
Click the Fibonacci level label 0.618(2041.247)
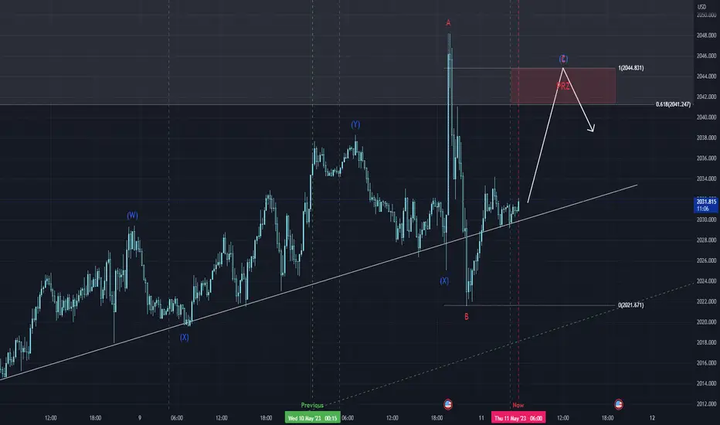[673, 104]
